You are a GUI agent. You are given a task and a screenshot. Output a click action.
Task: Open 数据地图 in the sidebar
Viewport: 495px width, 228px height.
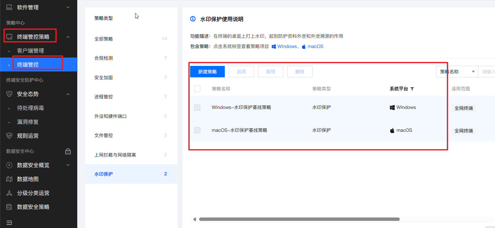point(28,179)
